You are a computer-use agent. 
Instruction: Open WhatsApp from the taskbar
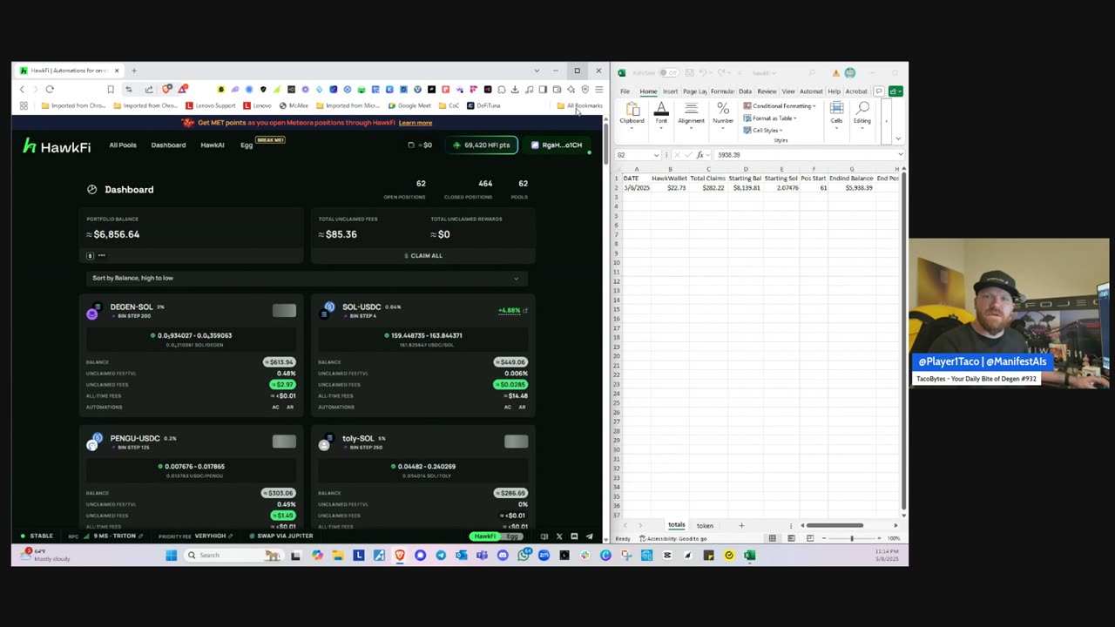[x=523, y=555]
